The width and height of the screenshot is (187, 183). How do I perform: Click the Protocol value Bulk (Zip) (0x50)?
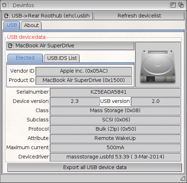tap(115, 129)
